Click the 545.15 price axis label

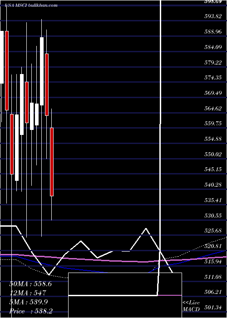point(212,170)
